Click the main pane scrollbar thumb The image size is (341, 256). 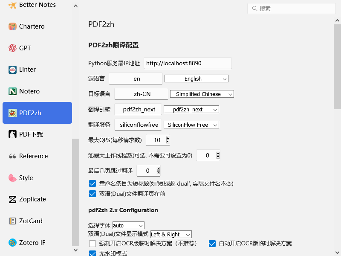point(337,67)
